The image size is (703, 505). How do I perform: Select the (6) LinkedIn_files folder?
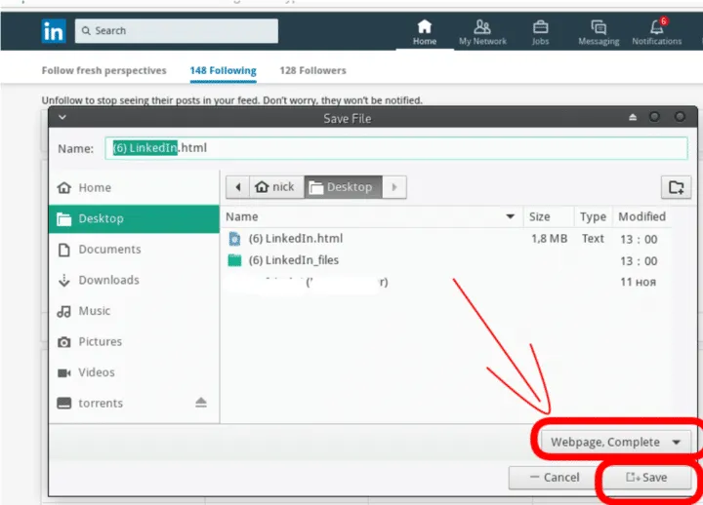pyautogui.click(x=446, y=260)
